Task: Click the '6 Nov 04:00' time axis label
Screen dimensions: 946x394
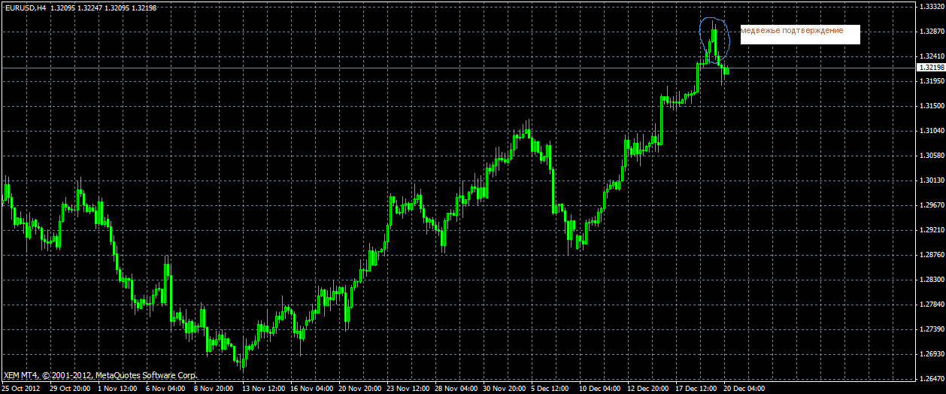Action: click(x=165, y=389)
